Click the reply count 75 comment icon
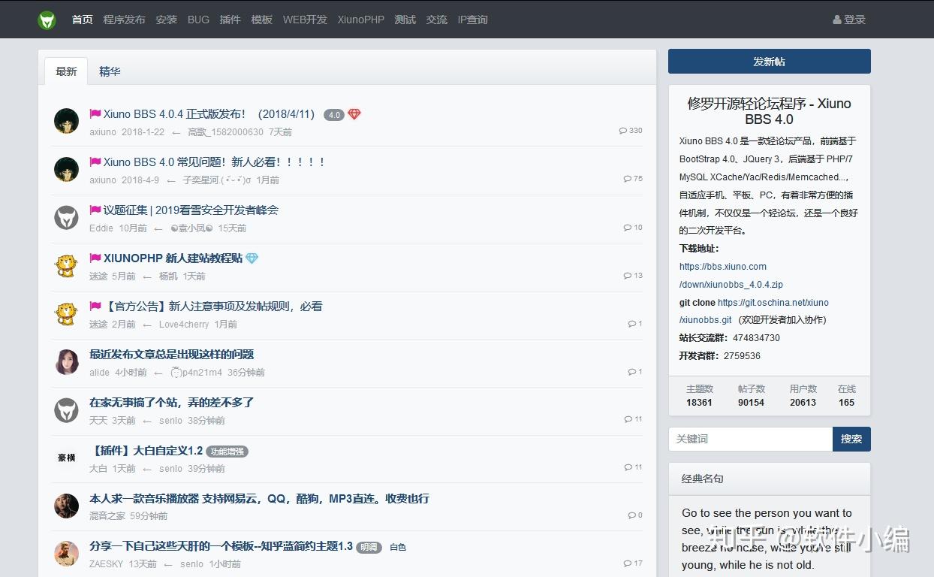 point(627,179)
